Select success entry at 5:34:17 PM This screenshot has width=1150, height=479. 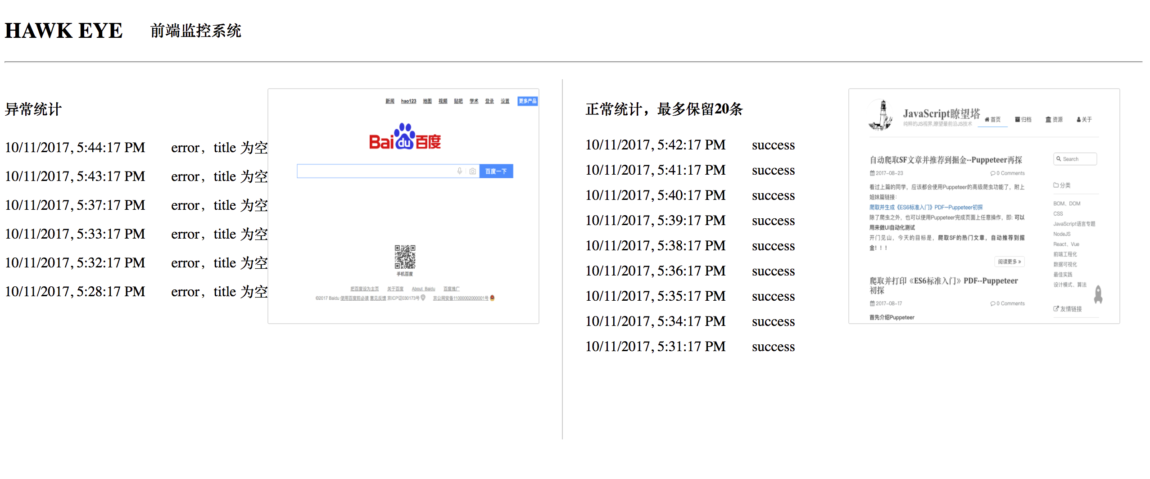point(690,321)
